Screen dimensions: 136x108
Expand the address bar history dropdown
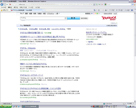coord(94,4)
